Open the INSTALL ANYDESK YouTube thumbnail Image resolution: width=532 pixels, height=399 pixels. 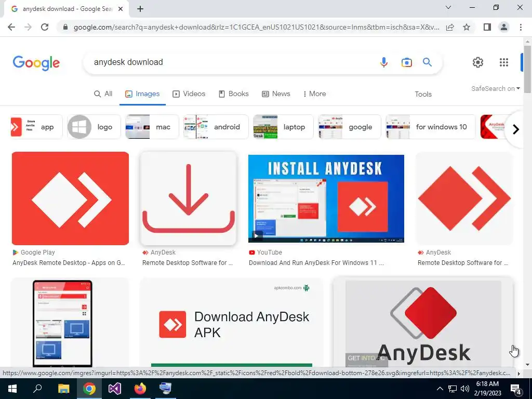click(x=326, y=198)
